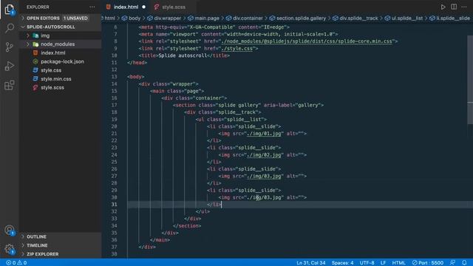Viewport: 473px width, 266px height.
Task: Change end of line via LF
Action: point(383,263)
